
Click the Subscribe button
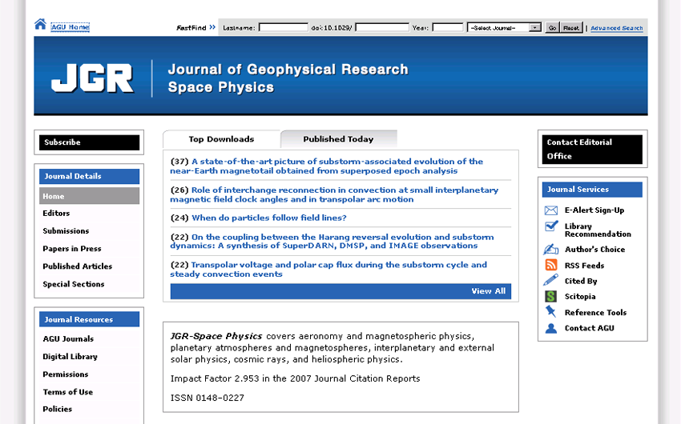pyautogui.click(x=90, y=142)
